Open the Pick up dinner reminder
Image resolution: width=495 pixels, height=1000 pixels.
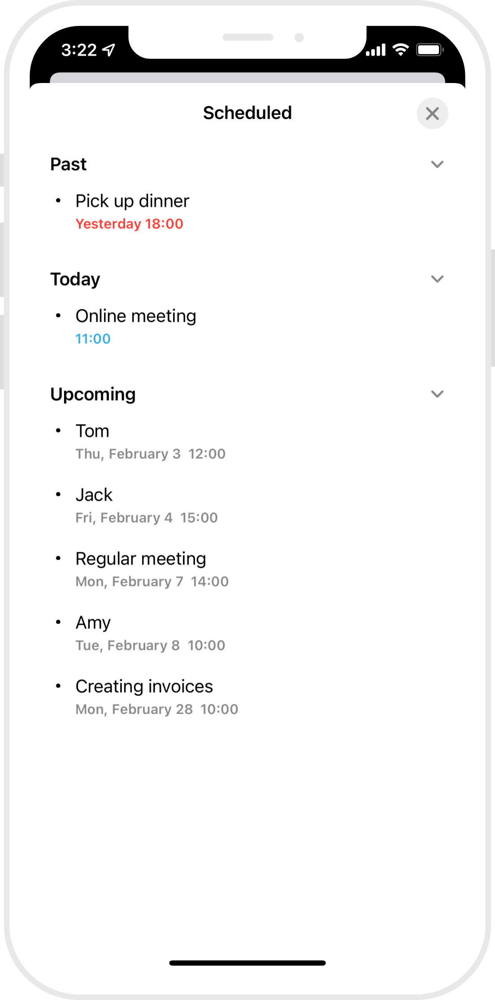click(132, 201)
